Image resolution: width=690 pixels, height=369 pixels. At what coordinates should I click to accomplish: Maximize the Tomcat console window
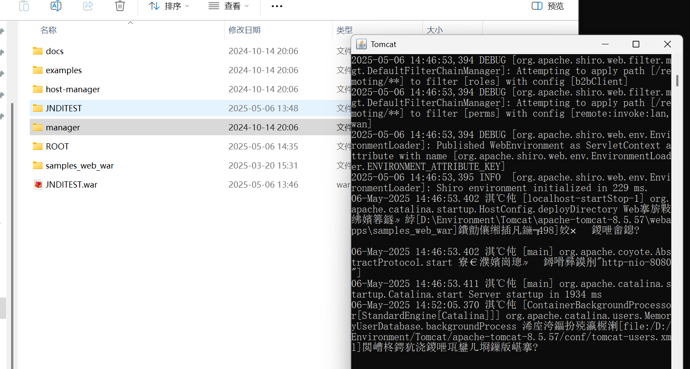coord(636,44)
